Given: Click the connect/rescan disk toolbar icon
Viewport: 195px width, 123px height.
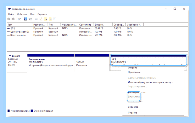Looking at the screenshot, I should coord(36,19).
